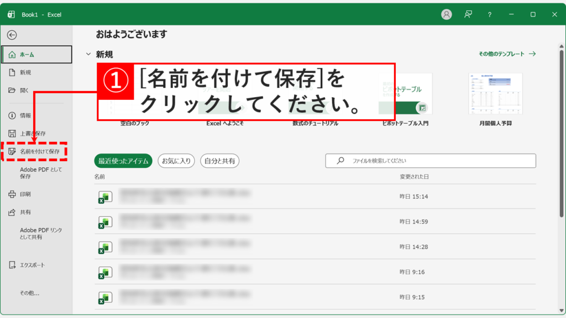Click the printer icon beside 印刷
The width and height of the screenshot is (566, 318).
(12, 194)
